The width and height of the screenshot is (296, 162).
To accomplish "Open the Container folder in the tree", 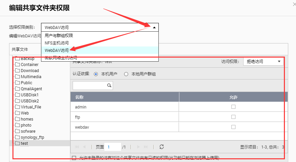I will [x=30, y=65].
